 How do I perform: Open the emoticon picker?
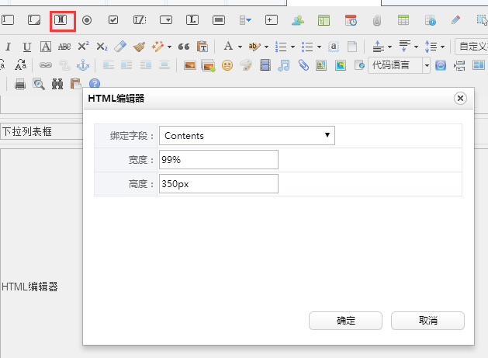tap(227, 65)
